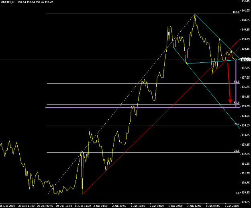Click the 139.75 price axis label
251x208 pixels.
245,39
